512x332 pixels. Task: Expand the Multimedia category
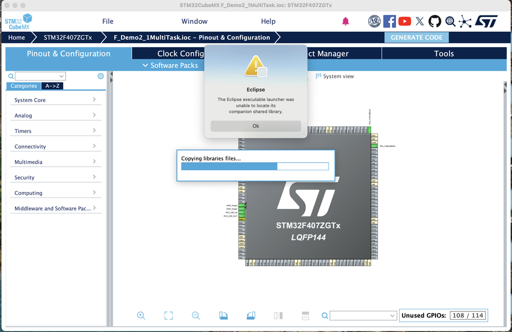coord(56,162)
